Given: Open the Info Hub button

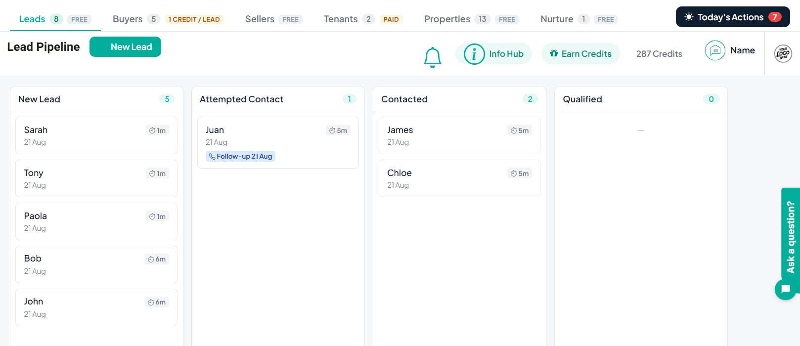Looking at the screenshot, I should pyautogui.click(x=493, y=54).
